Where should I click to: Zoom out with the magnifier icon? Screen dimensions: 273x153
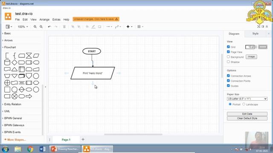[x=41, y=27]
